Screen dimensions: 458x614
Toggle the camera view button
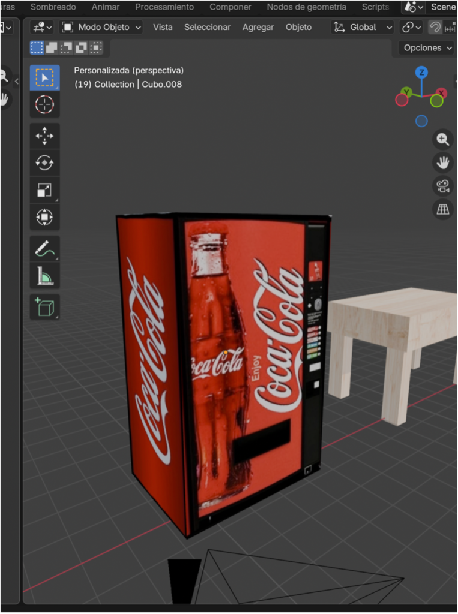443,186
